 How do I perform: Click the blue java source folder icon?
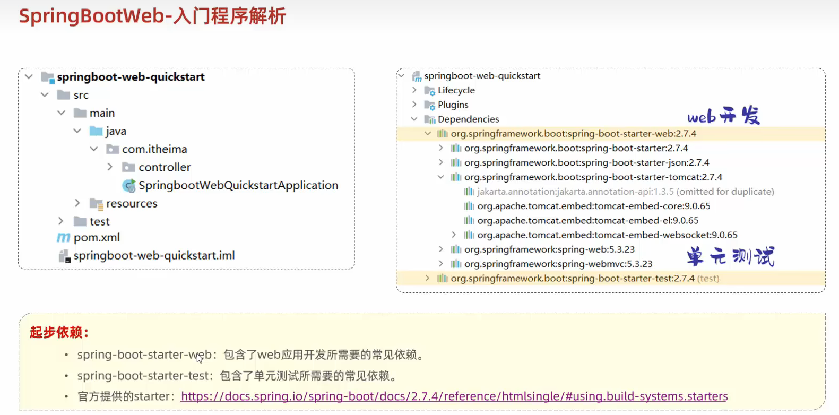pos(96,131)
